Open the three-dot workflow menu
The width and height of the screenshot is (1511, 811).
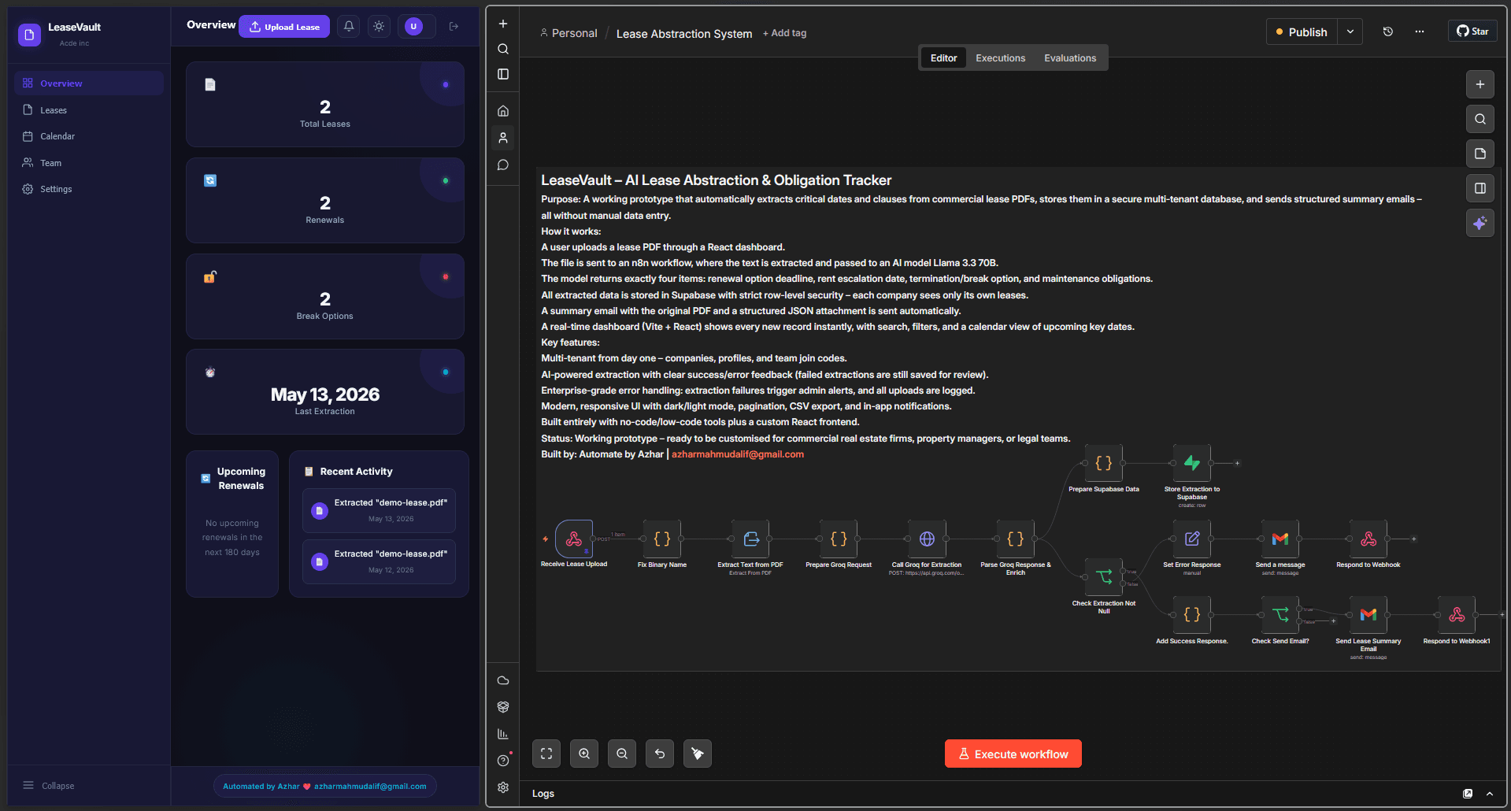[1420, 31]
